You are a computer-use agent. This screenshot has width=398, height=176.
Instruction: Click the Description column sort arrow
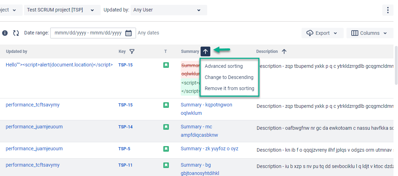(284, 51)
